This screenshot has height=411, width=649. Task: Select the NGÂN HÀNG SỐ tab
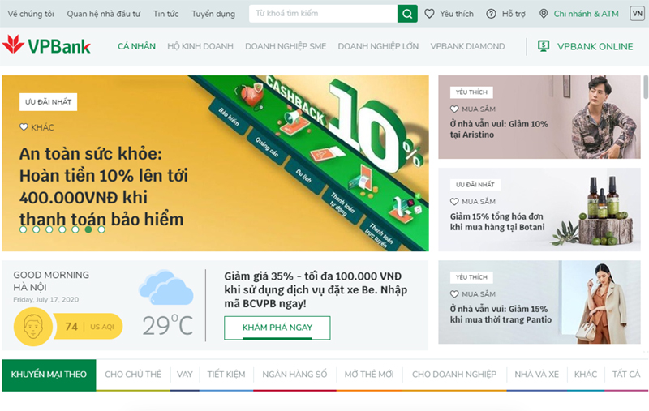point(294,375)
